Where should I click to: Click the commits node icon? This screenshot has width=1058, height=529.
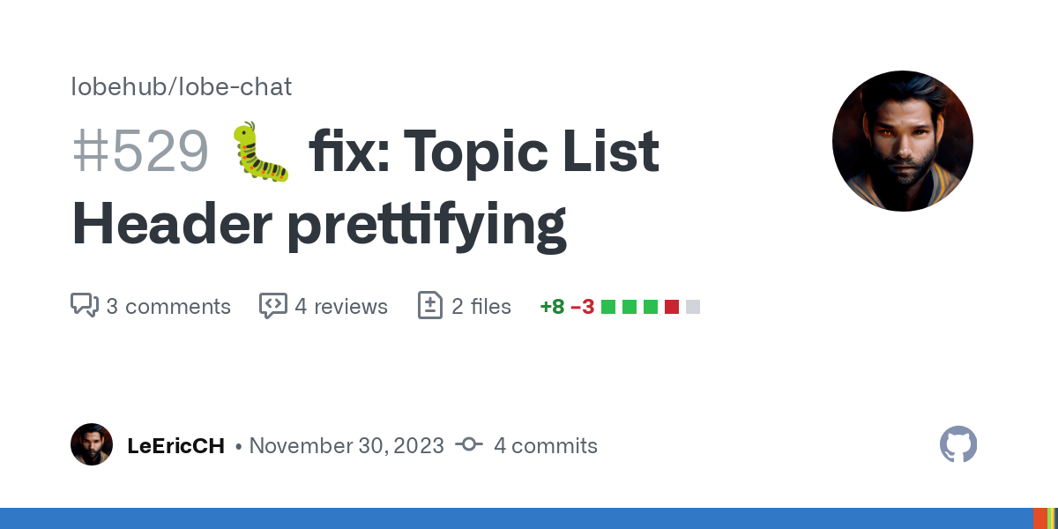(x=468, y=445)
